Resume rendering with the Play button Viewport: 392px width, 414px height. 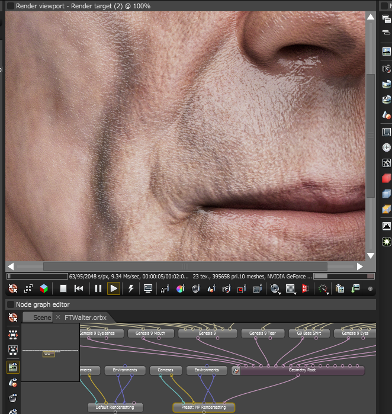coord(114,288)
